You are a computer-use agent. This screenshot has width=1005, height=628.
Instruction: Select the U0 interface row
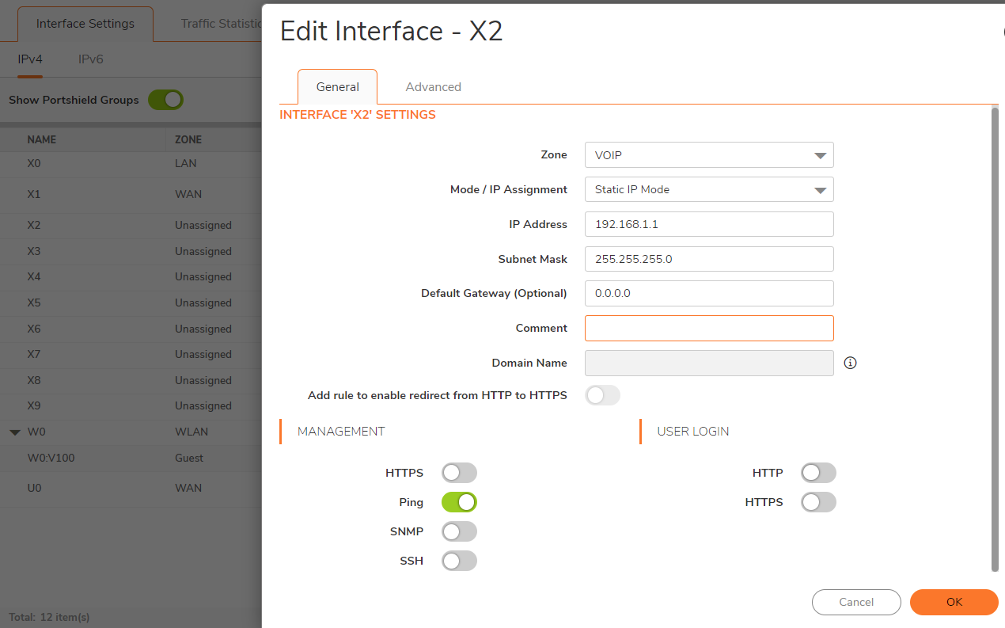(x=131, y=489)
